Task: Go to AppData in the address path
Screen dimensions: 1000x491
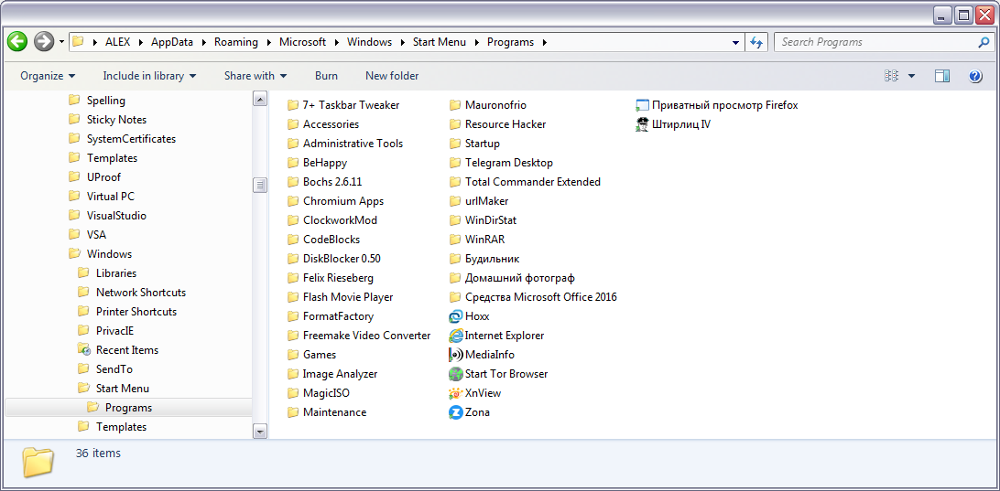Action: tap(171, 42)
